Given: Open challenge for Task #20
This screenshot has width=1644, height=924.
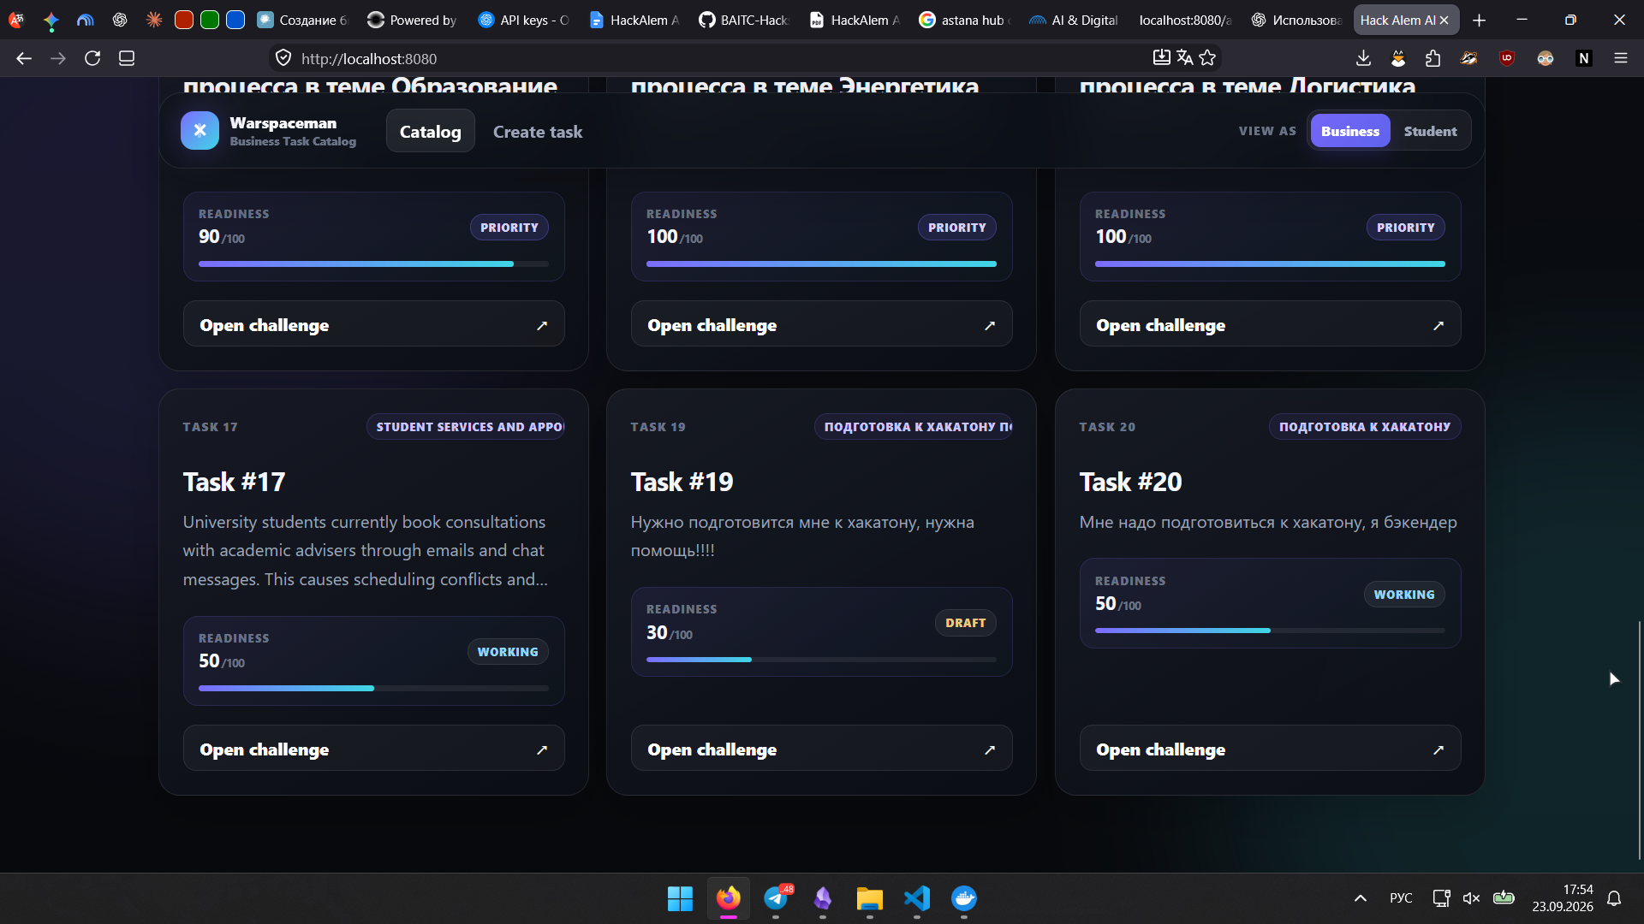Looking at the screenshot, I should coord(1271,749).
